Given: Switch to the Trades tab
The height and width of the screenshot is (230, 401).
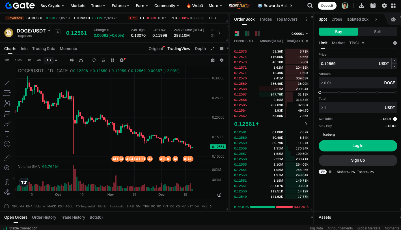Looking at the screenshot, I should [266, 19].
